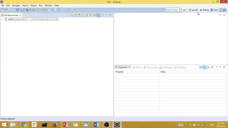Maximize the Properties view panel
This screenshot has width=228, height=128.
(224, 67)
